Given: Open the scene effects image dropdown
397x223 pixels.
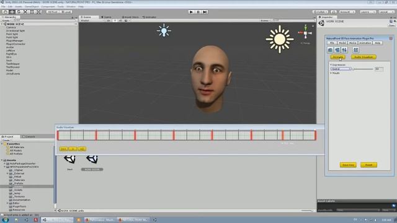Looking at the screenshot, I should [x=127, y=20].
